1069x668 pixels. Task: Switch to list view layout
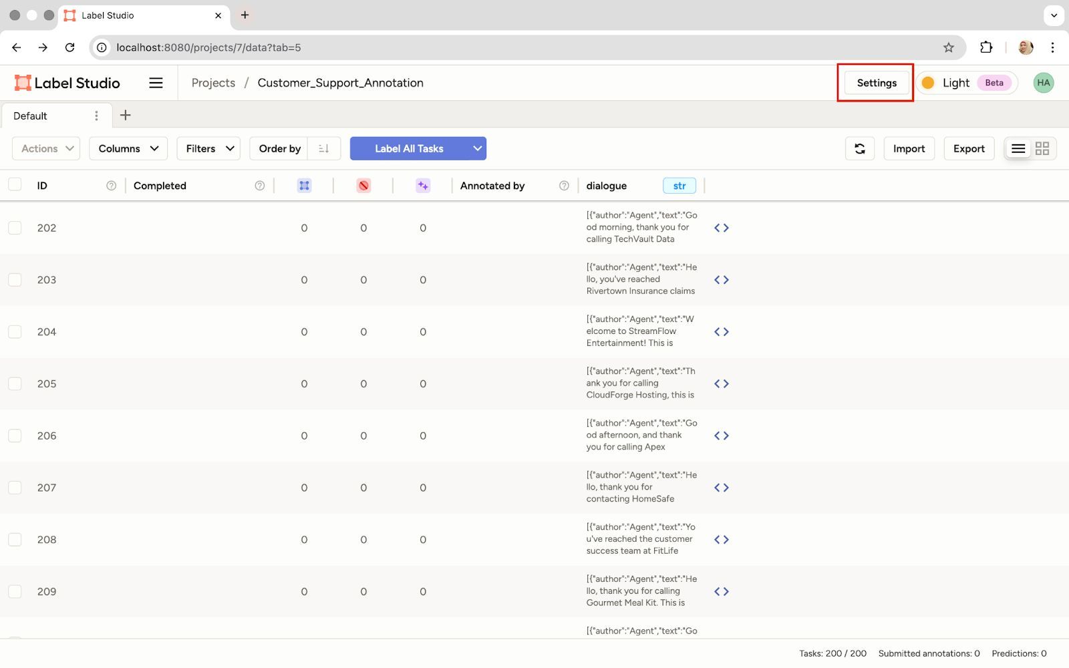point(1018,148)
